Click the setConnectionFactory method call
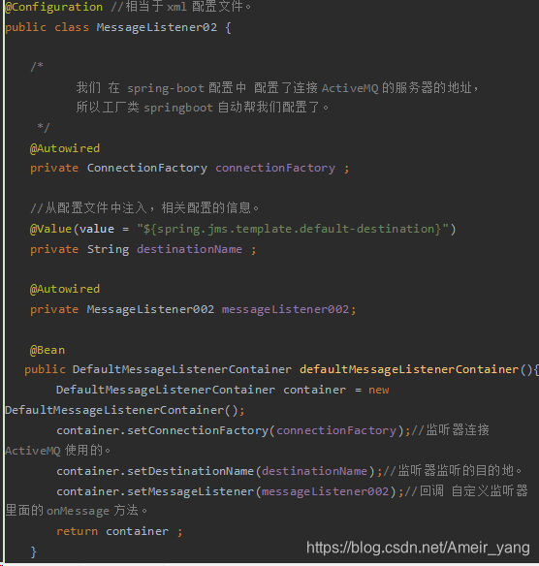The image size is (539, 566). click(x=198, y=430)
